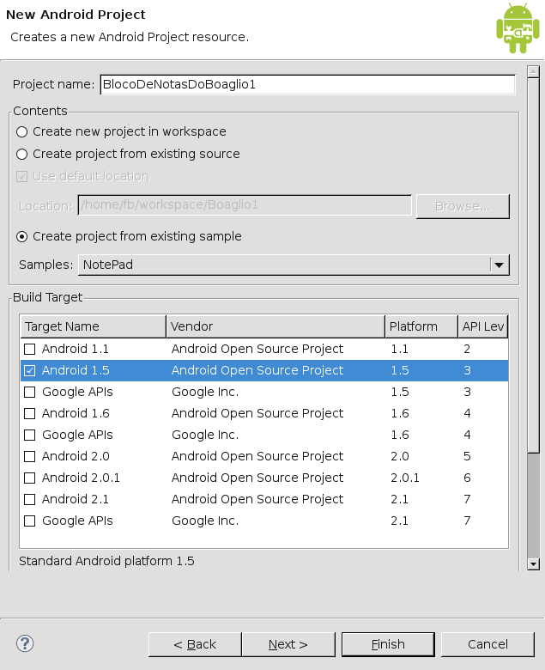Click the Android 1.6 row API level 4

pos(467,413)
